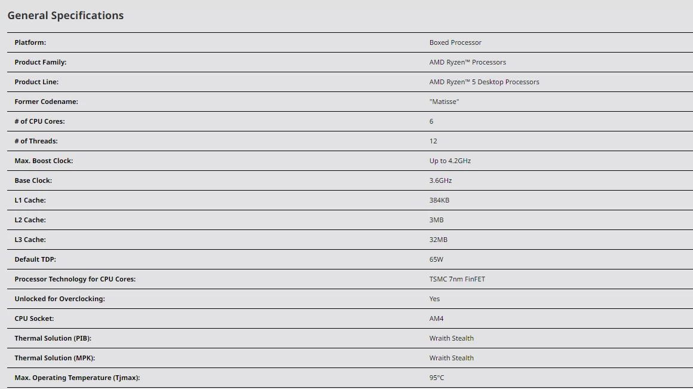Select the 384KB L1 cache value
This screenshot has width=693, height=389.
coord(439,200)
